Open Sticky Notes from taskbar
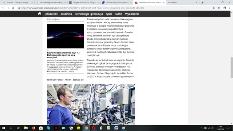Viewport: 233px width, 131px height. pyautogui.click(x=79, y=128)
